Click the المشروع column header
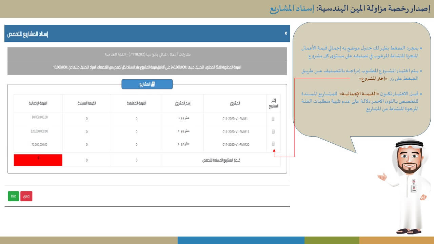434x244 pixels. pyautogui.click(x=235, y=103)
